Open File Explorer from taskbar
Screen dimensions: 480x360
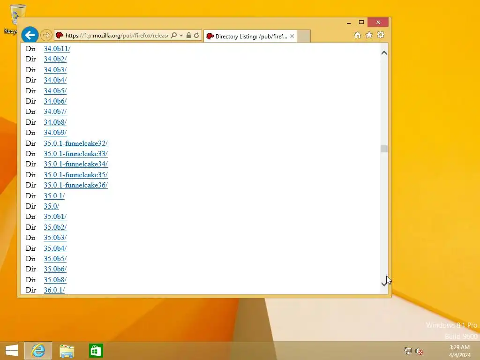point(67,351)
